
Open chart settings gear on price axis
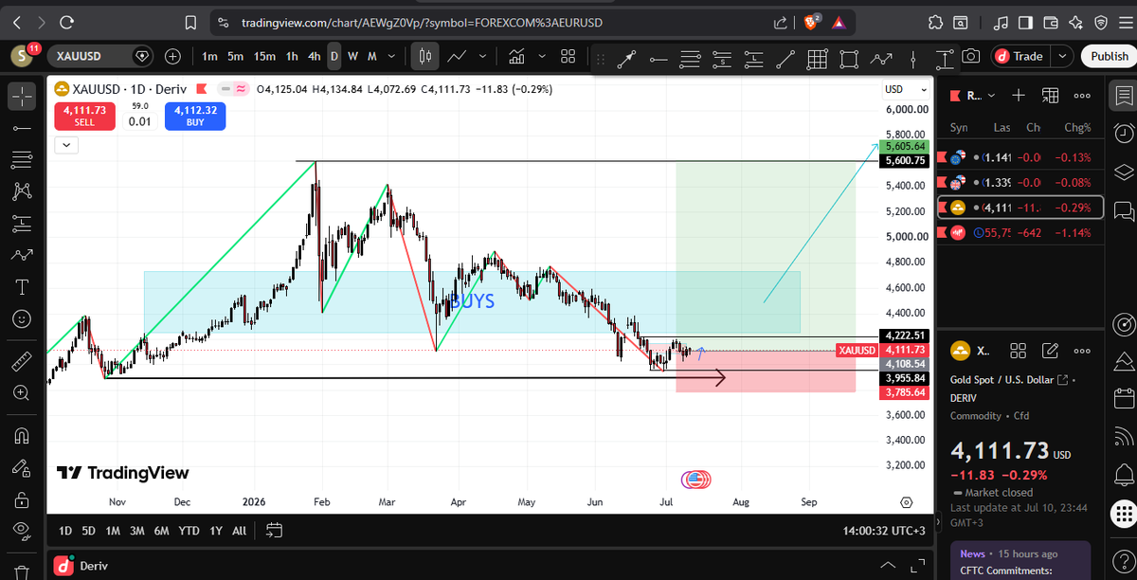[x=907, y=501]
